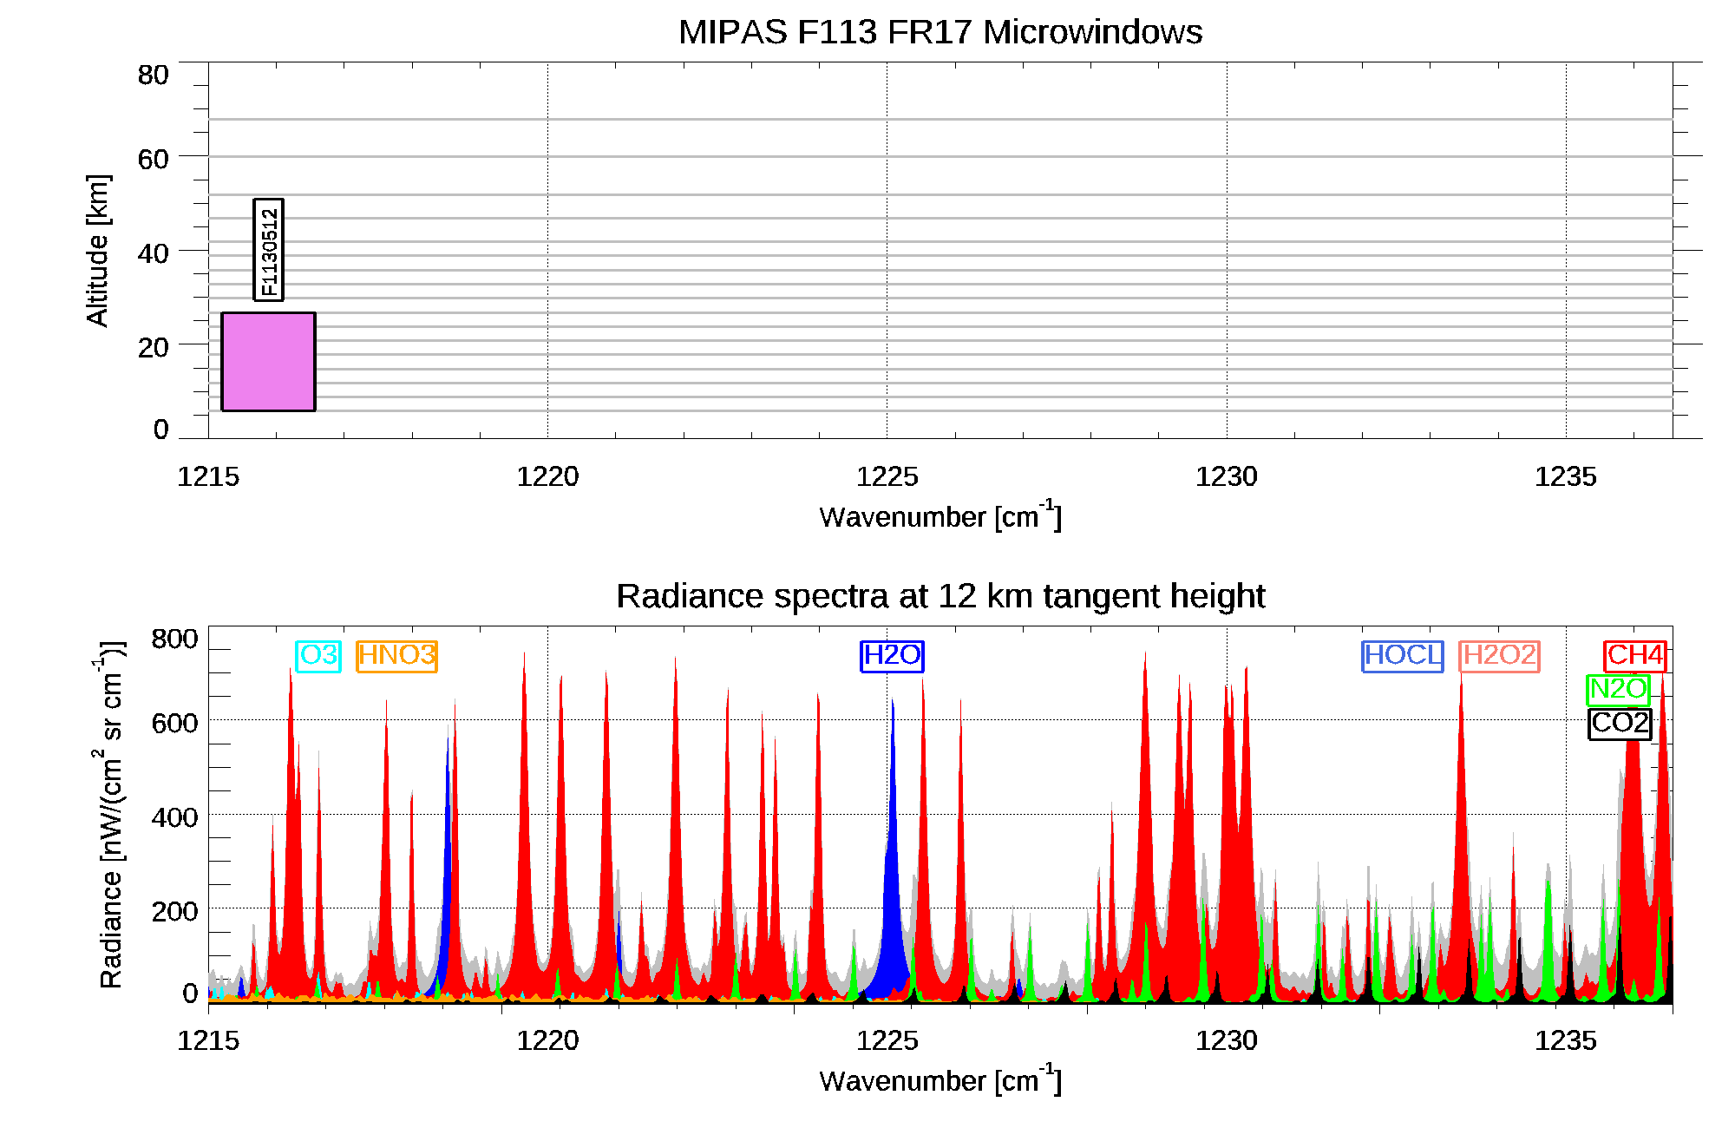Click bottom plot Wavenumber axis label

tap(940, 1080)
